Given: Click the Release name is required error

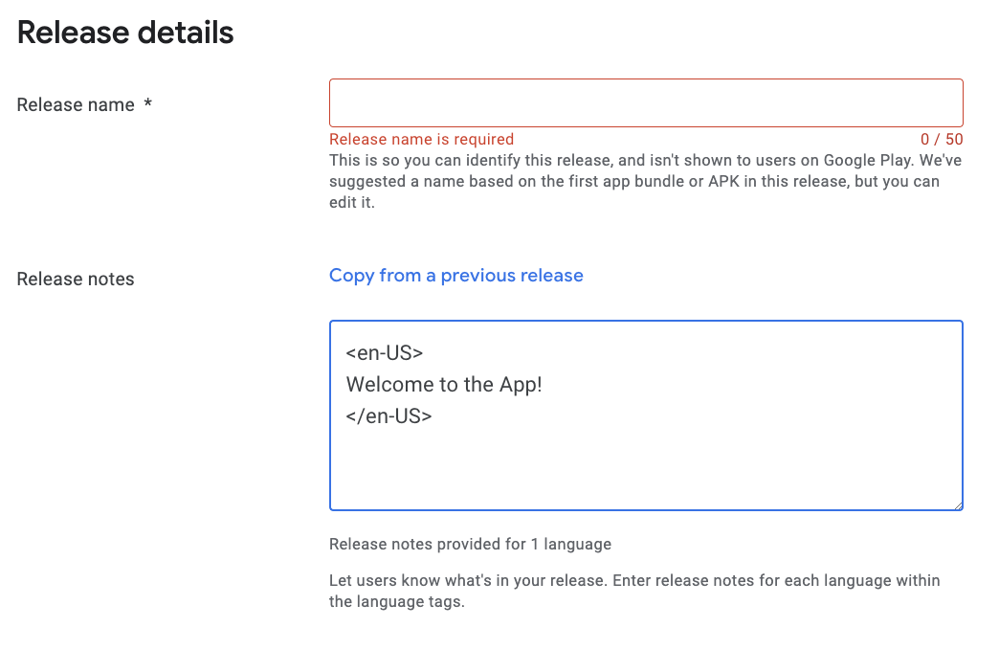Looking at the screenshot, I should [421, 139].
